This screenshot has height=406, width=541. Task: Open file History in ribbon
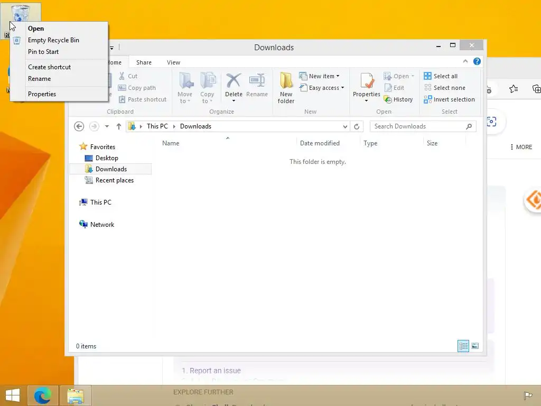click(398, 99)
